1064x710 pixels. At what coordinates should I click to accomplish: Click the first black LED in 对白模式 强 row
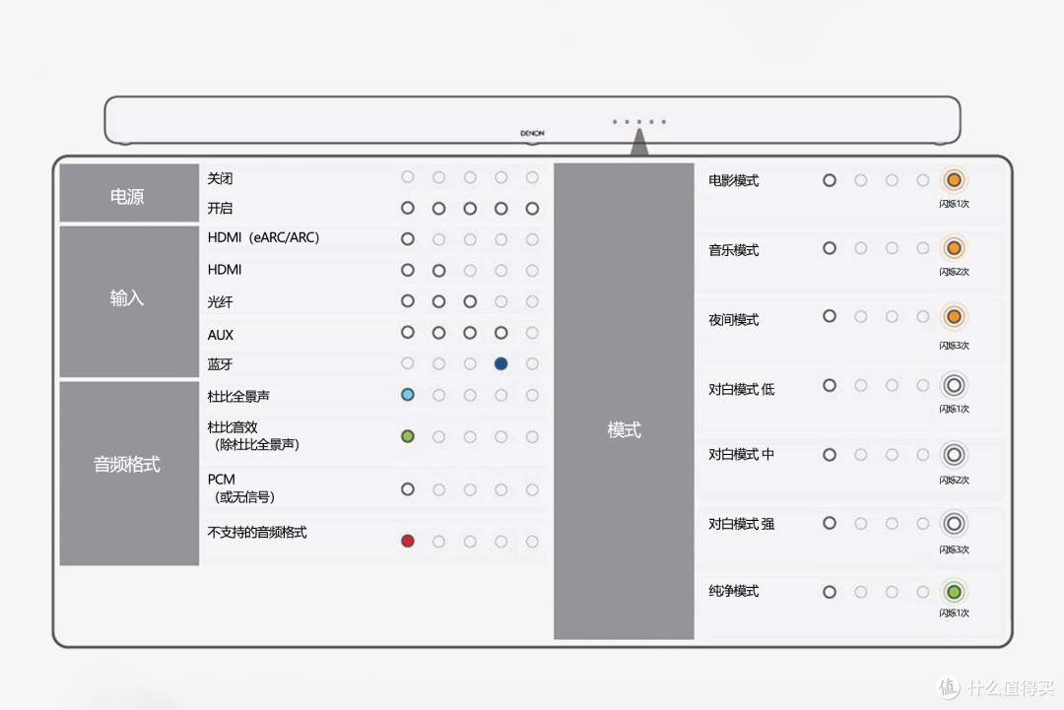click(x=830, y=523)
